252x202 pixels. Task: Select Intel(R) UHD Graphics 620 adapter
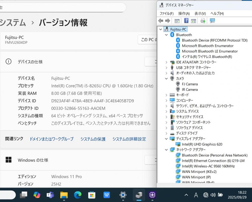(202, 144)
